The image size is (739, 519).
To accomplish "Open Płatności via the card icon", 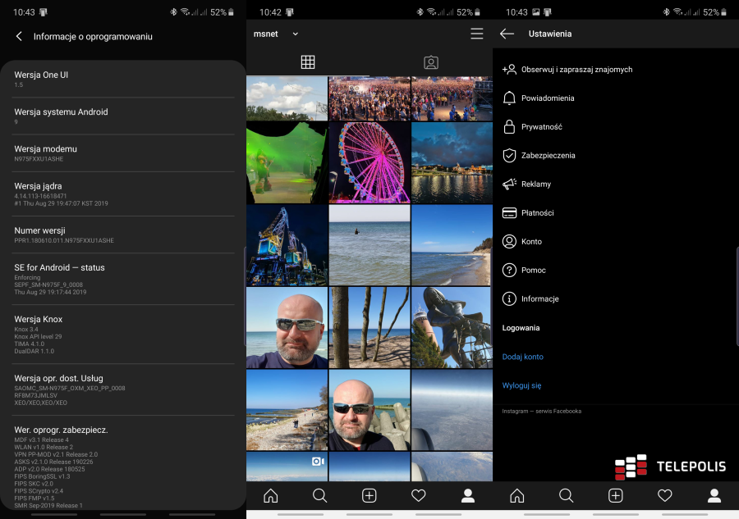I will click(512, 212).
